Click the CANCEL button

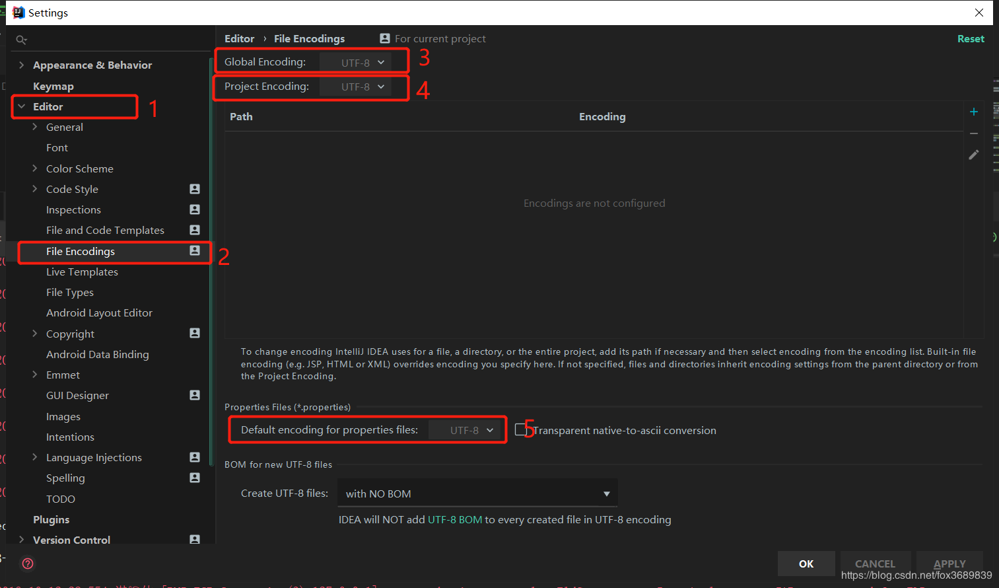pyautogui.click(x=876, y=564)
